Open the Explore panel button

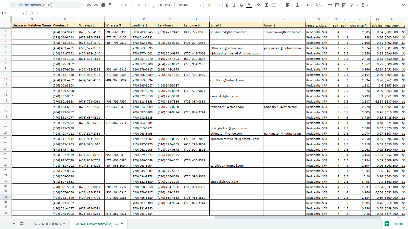tap(394, 224)
